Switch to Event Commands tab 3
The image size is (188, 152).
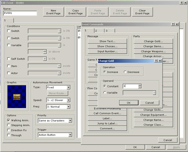pos(110,31)
